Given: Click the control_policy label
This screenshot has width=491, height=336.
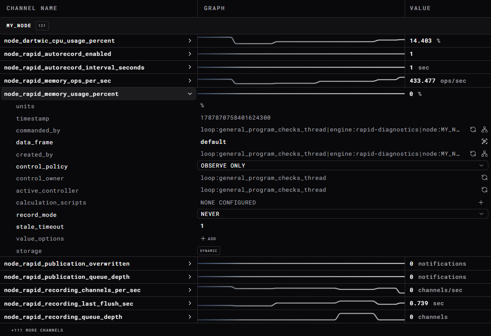Looking at the screenshot, I should [42, 166].
